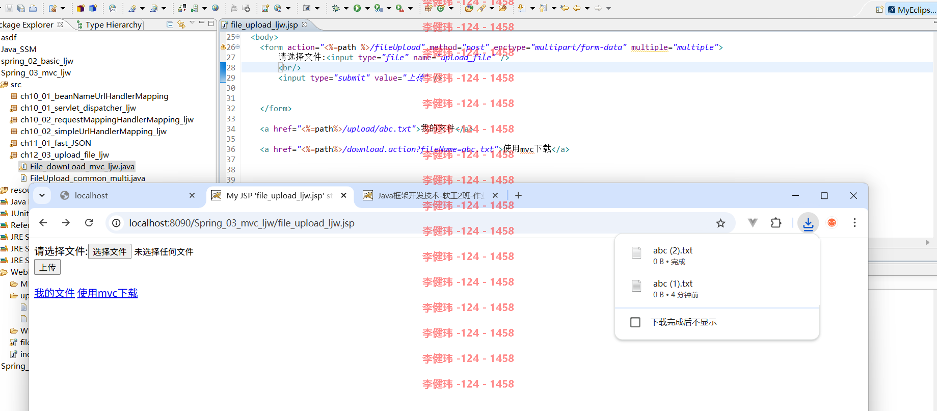
Task: Open Package Explorer view menu triangle
Action: coord(192,23)
